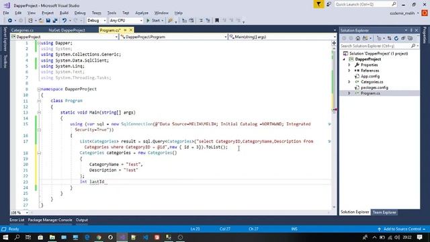Open the Build menu
This screenshot has width=430, height=242.
pyautogui.click(x=64, y=13)
